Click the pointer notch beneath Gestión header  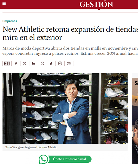click(99, 9)
